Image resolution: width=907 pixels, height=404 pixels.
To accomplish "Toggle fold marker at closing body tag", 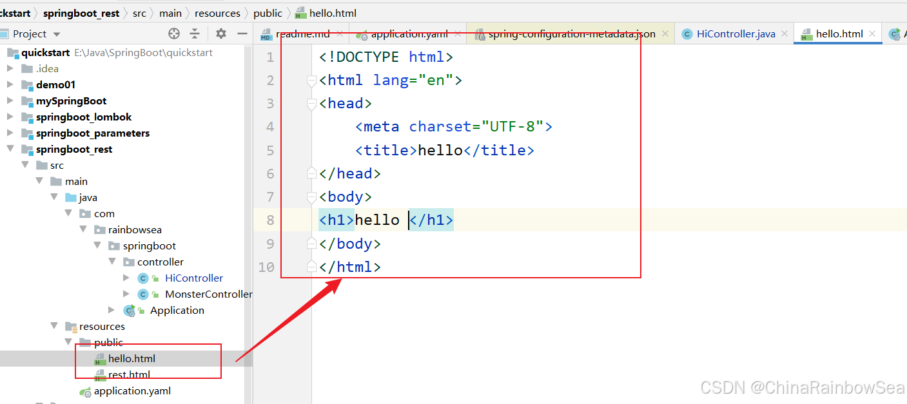I will click(311, 244).
